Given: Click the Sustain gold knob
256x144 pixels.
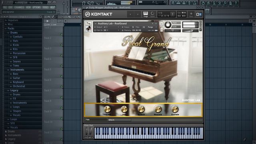Looking at the screenshot, I should [175, 109].
